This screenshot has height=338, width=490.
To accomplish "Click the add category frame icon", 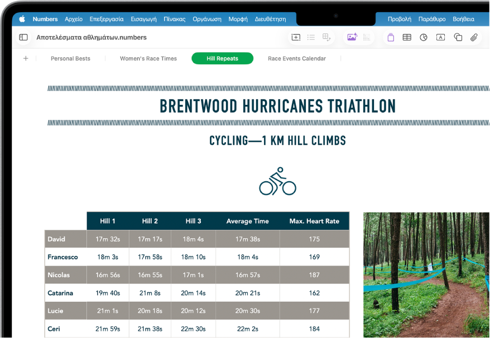I will pos(296,37).
